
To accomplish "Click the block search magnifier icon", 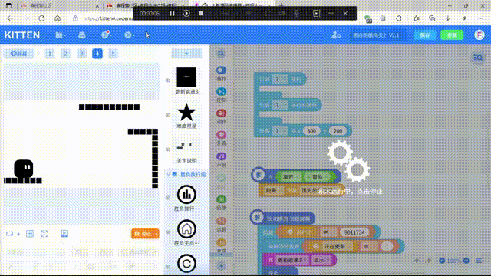I will point(221,54).
